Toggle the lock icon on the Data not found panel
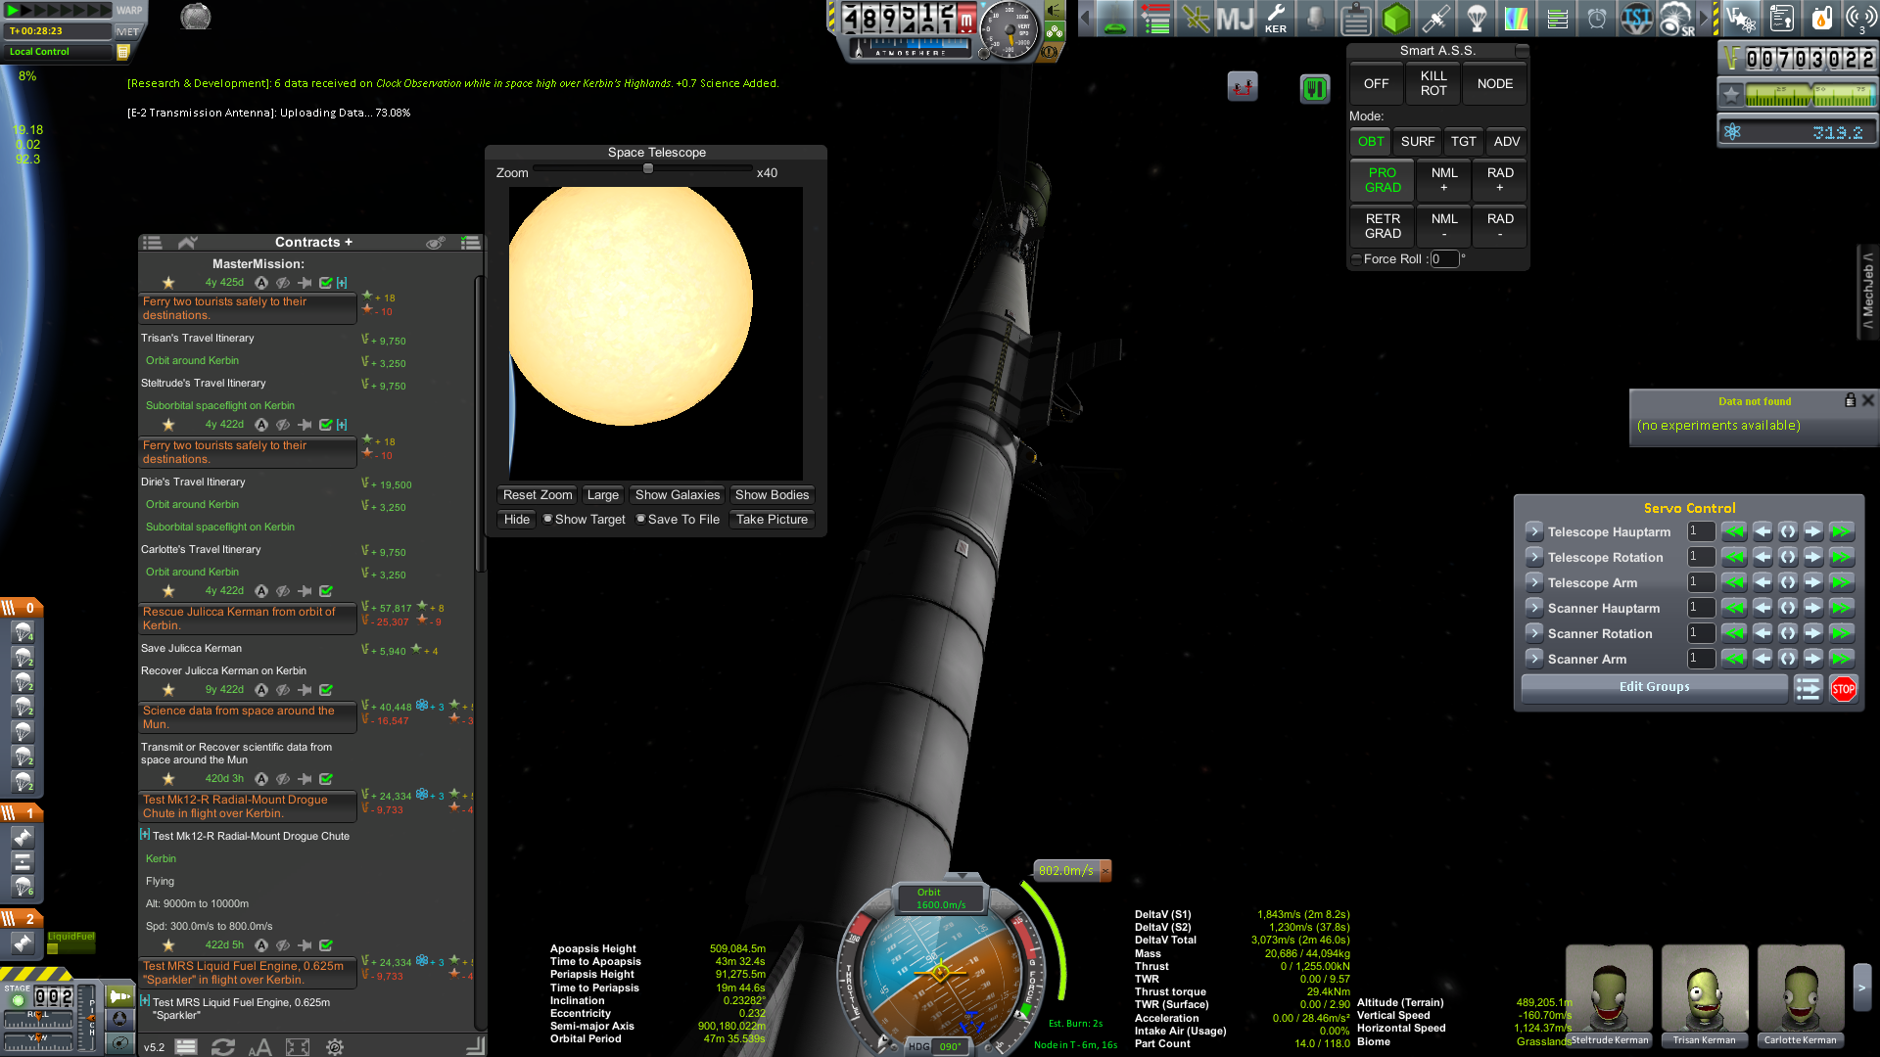This screenshot has height=1057, width=1880. coord(1850,400)
